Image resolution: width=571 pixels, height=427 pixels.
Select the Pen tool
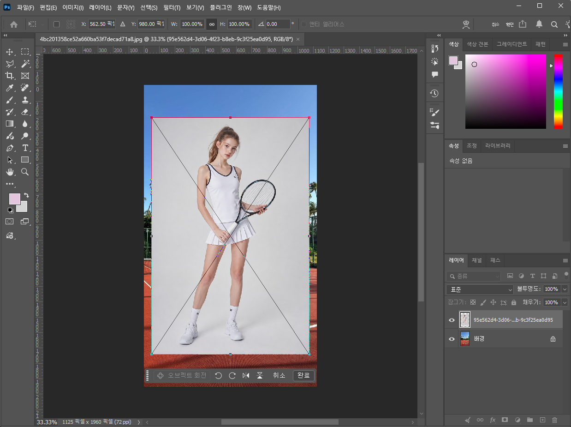click(x=10, y=148)
